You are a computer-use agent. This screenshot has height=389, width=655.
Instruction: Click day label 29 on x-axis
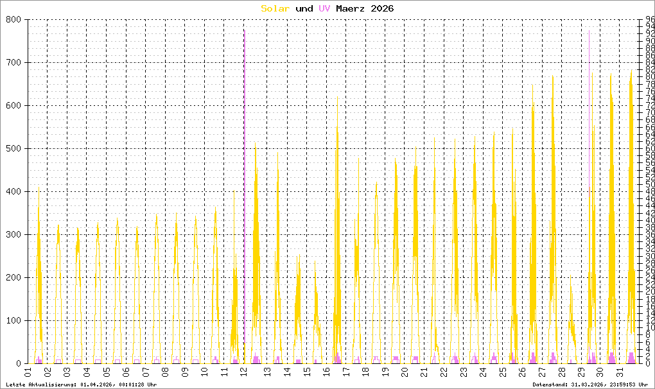581,372
